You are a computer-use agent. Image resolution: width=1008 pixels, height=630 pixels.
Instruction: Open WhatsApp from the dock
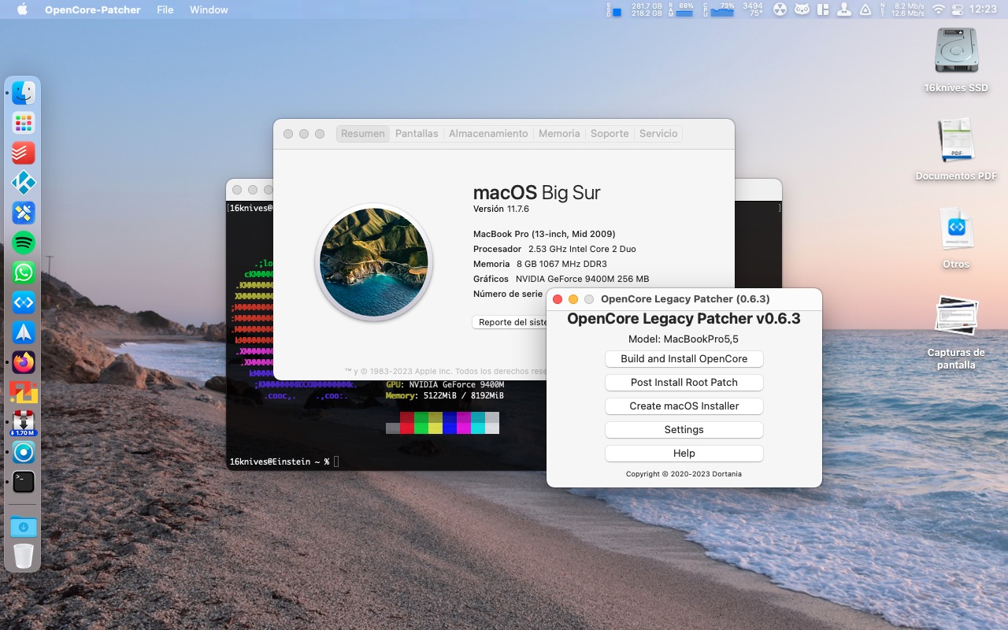click(24, 272)
